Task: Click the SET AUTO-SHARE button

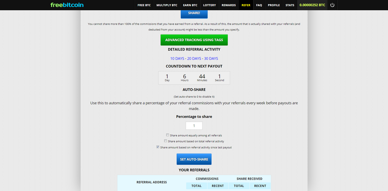Action: pyautogui.click(x=194, y=159)
